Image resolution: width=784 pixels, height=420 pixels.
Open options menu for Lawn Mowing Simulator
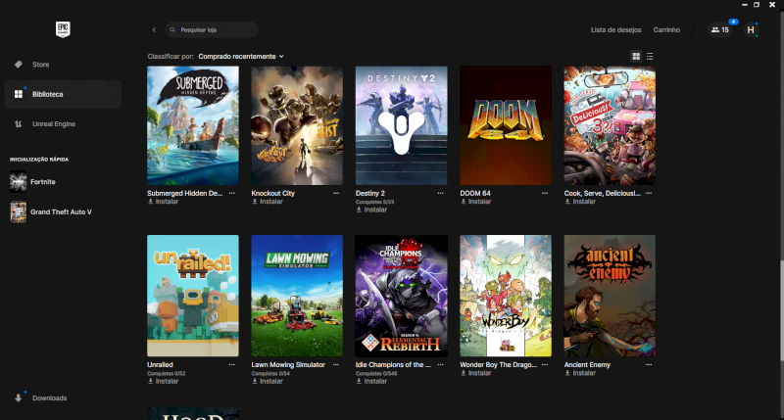(336, 365)
